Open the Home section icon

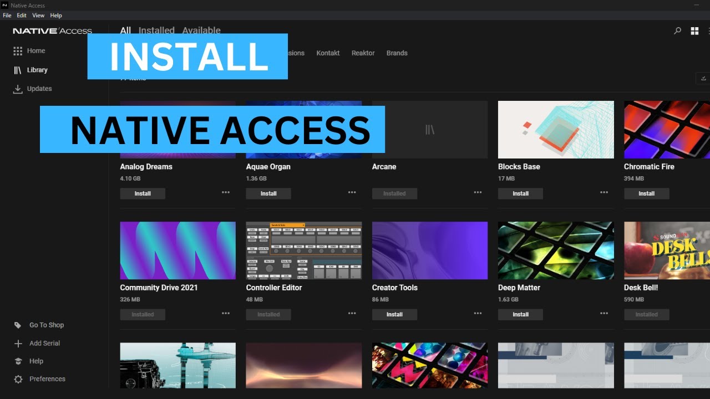click(x=18, y=51)
